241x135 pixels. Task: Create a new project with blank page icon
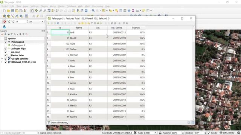4,10
